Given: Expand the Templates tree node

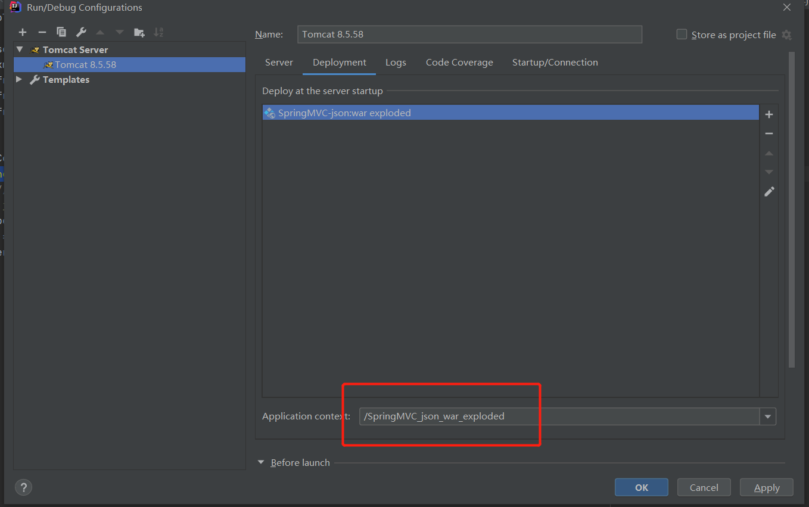Looking at the screenshot, I should click(x=20, y=79).
